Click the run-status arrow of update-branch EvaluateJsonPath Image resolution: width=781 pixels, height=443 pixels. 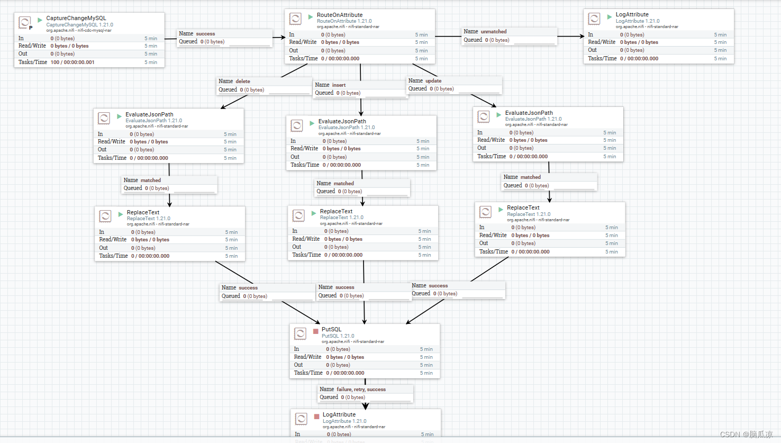(x=499, y=115)
